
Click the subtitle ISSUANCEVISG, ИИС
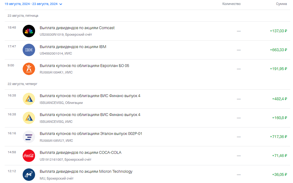[56, 122]
